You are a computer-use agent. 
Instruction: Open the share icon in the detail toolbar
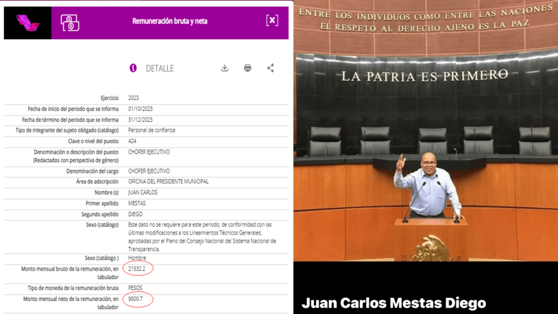270,68
